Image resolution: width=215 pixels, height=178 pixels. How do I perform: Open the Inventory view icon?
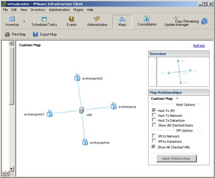[12, 19]
